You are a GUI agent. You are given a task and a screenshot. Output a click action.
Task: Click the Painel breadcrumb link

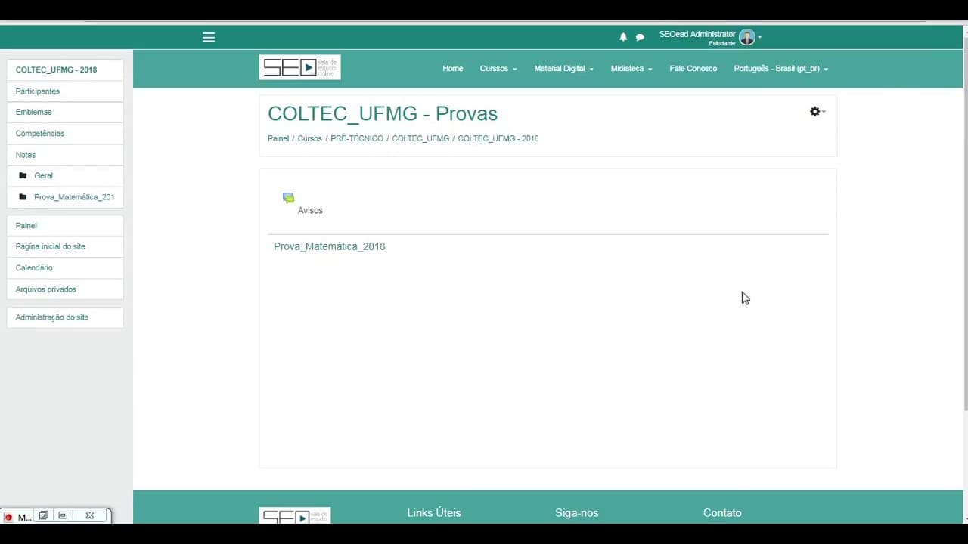(x=278, y=138)
